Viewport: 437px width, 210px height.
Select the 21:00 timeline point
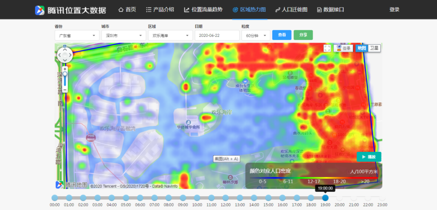click(x=354, y=198)
